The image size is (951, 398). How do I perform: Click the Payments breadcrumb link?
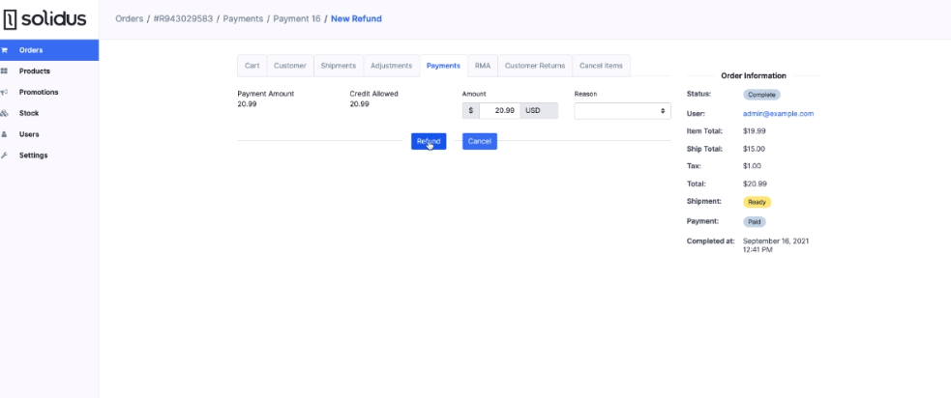click(x=243, y=18)
